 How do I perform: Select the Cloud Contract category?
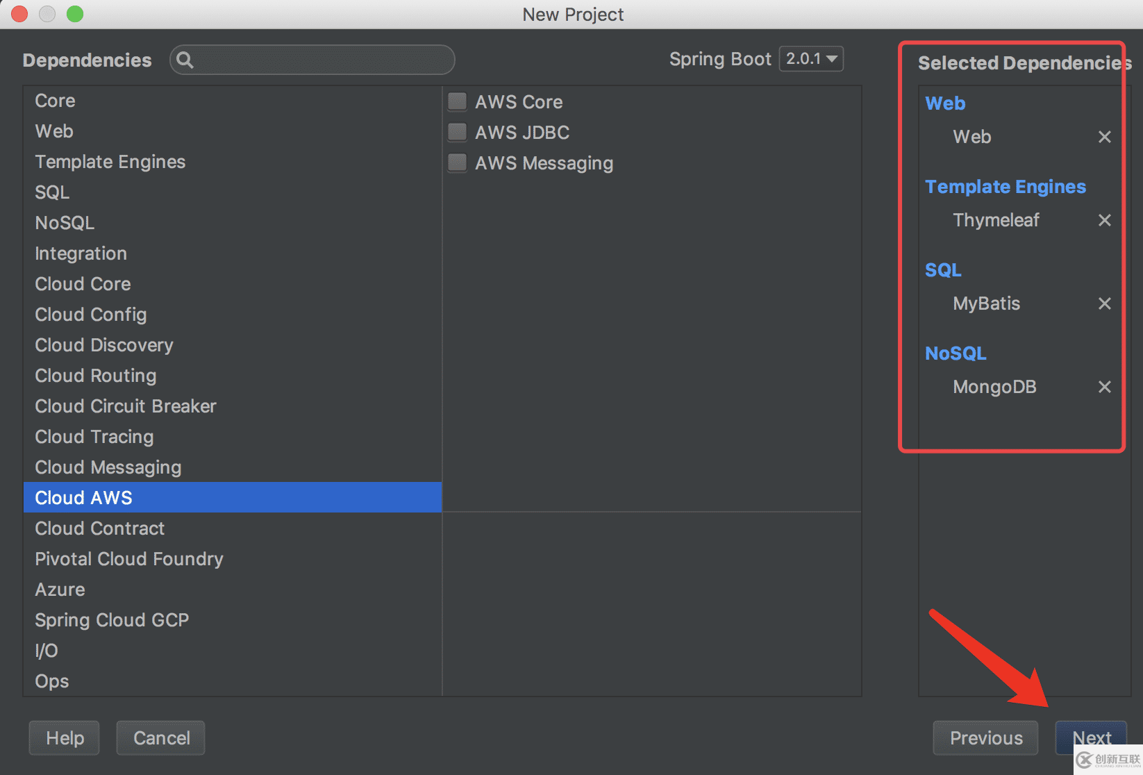click(233, 528)
